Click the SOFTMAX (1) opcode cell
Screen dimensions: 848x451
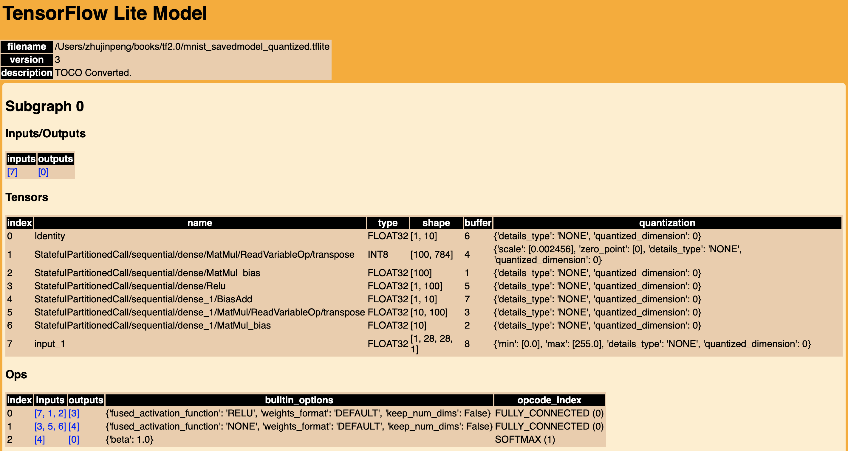(525, 439)
